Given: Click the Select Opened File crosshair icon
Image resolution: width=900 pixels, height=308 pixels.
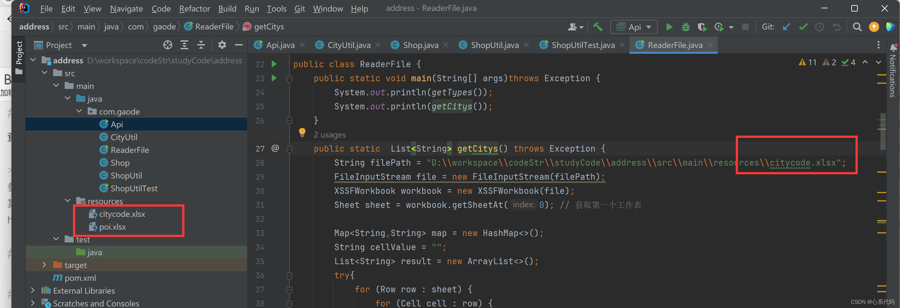Looking at the screenshot, I should [x=168, y=45].
